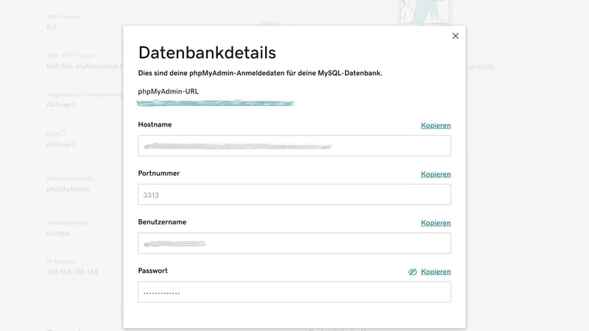Click the Passwort field with dots
589x331 pixels.
(x=294, y=292)
